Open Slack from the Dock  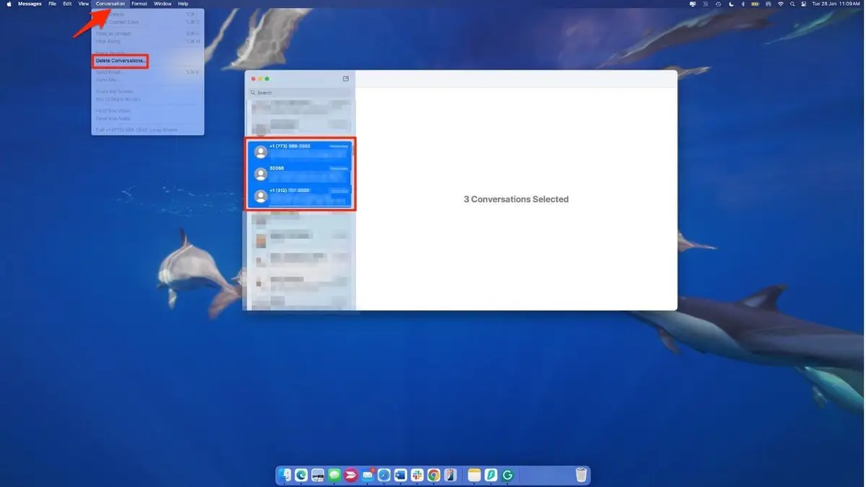417,475
